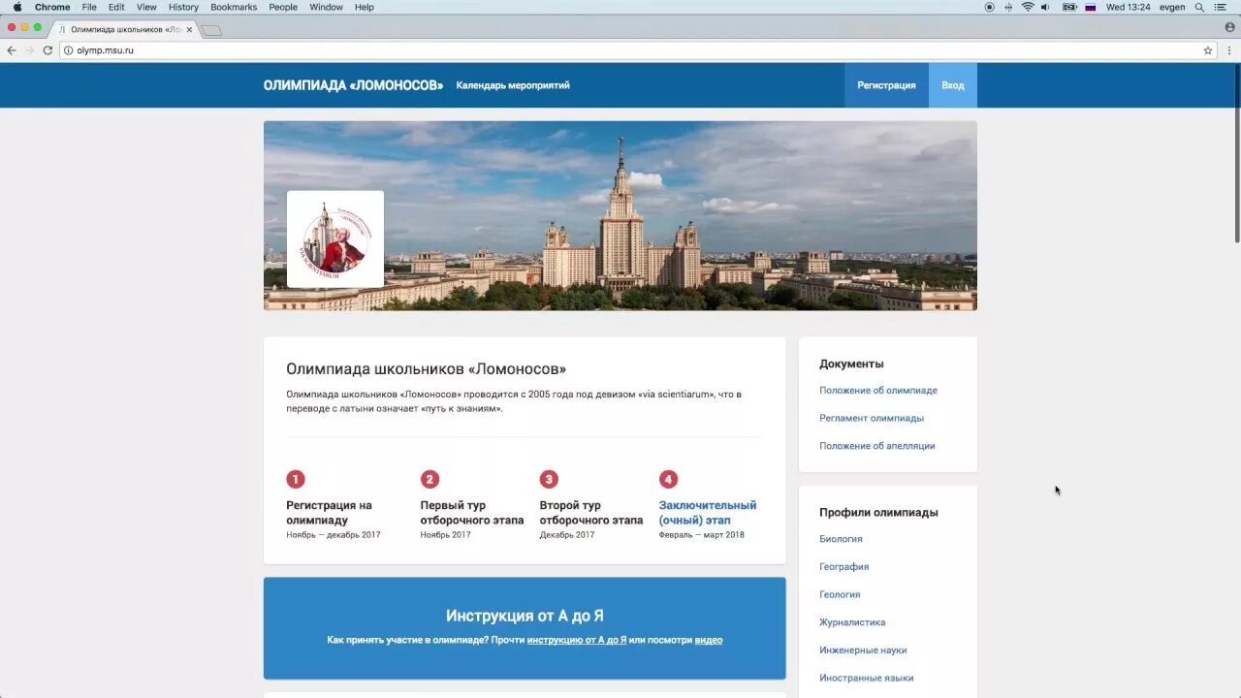Click the Вход button

[953, 85]
